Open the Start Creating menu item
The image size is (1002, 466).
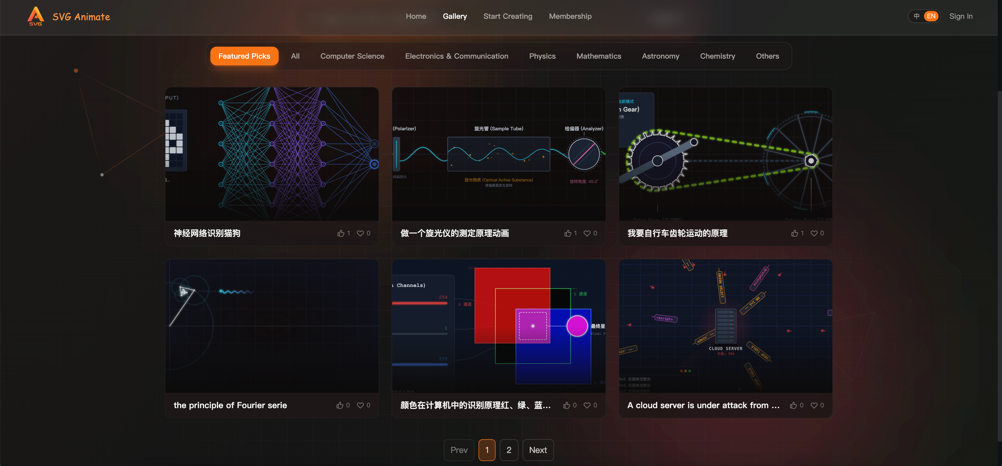508,16
